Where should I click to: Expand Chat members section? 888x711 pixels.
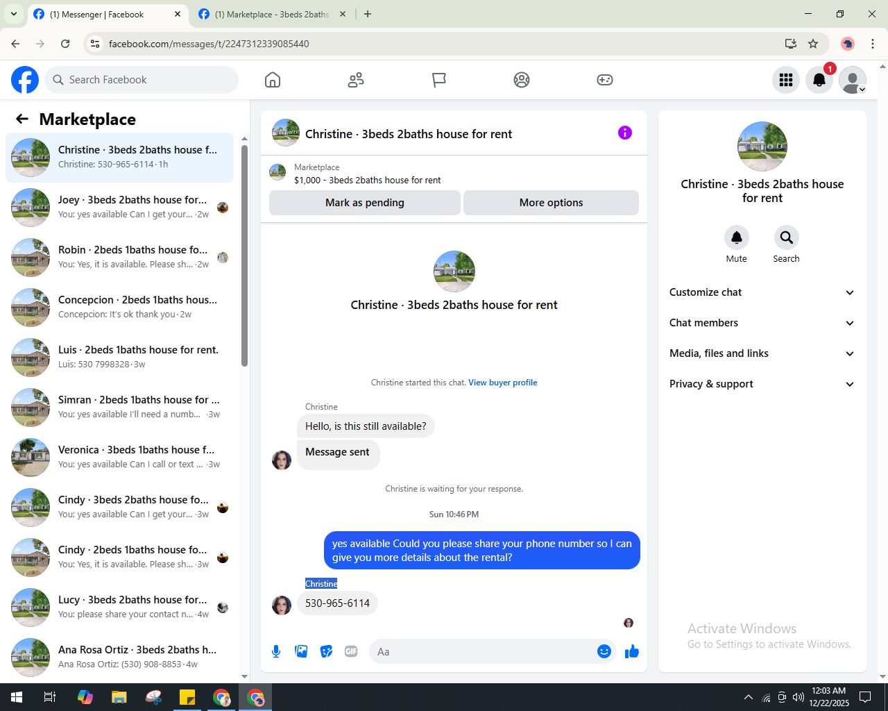coord(762,323)
